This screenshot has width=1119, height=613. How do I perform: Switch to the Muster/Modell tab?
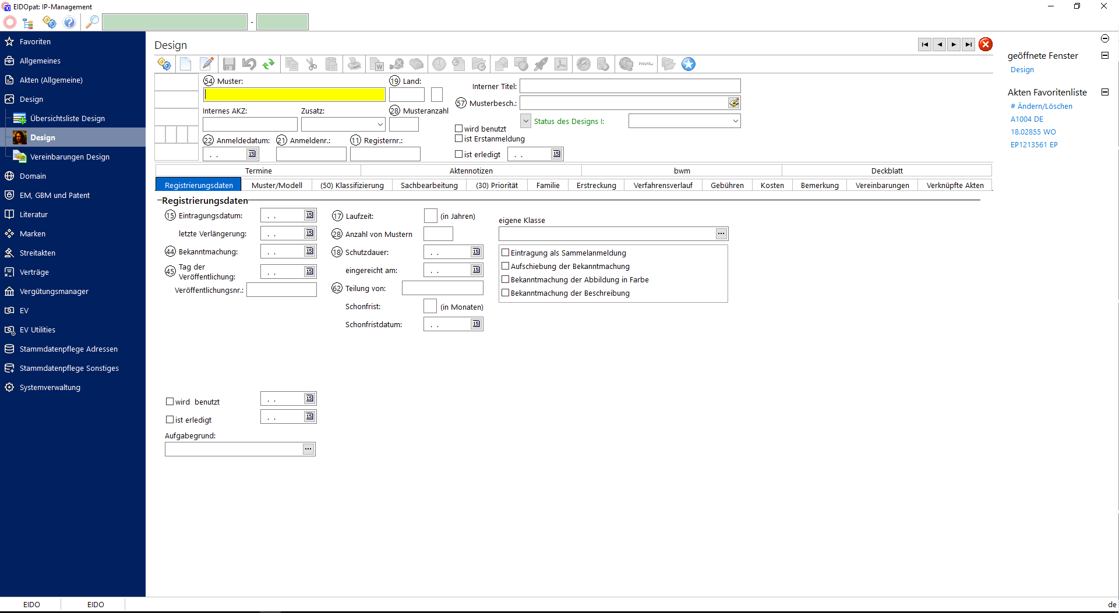point(277,185)
